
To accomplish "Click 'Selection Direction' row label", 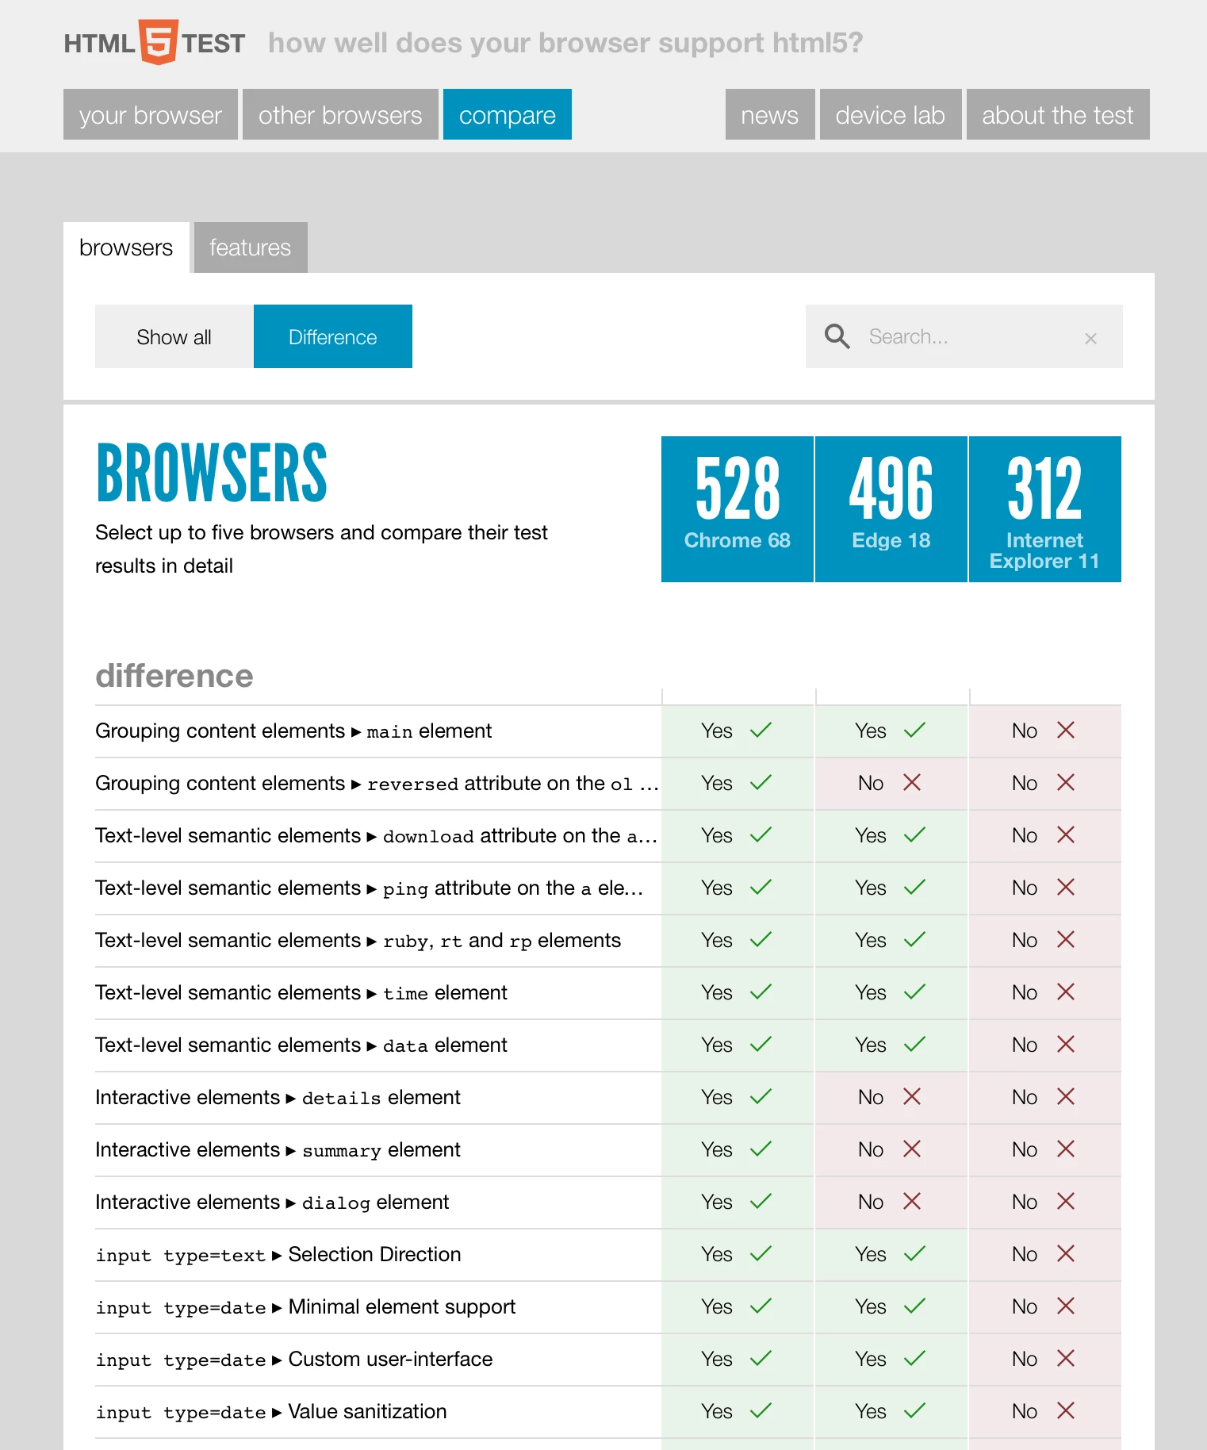I will point(278,1254).
